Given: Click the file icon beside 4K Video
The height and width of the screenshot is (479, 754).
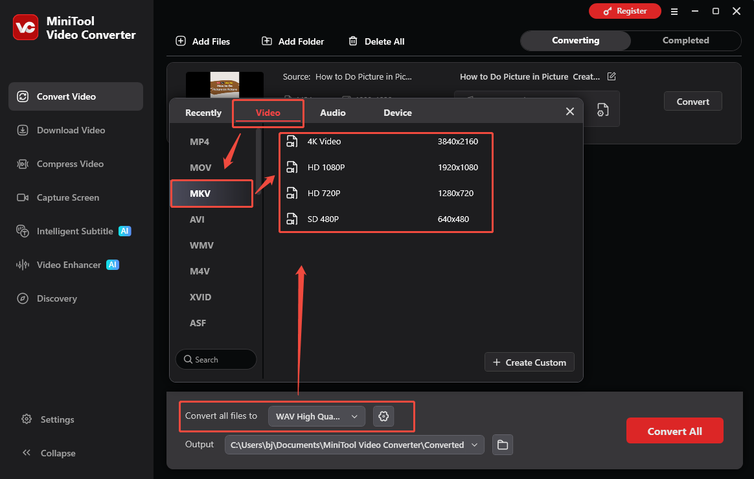Looking at the screenshot, I should [292, 142].
